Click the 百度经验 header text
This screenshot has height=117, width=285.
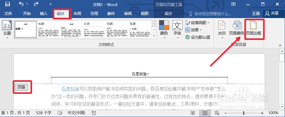click(x=139, y=74)
